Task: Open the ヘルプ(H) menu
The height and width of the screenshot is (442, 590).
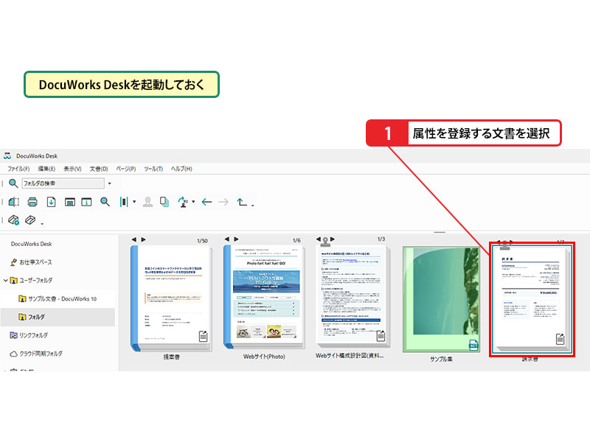Action: [x=181, y=169]
